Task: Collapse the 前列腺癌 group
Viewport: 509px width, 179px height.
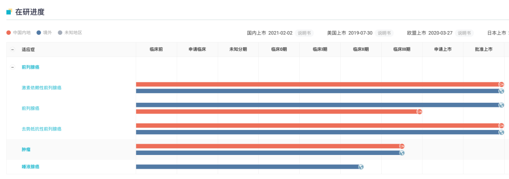Action: coord(13,67)
